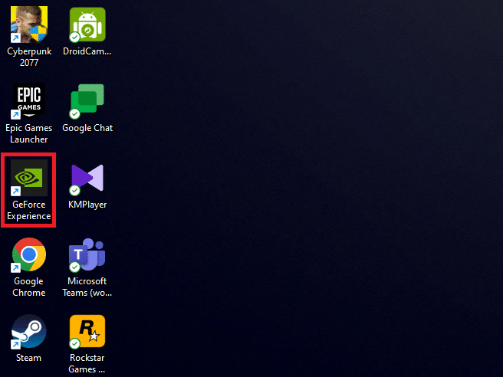The height and width of the screenshot is (377, 503).
Task: Click the 'Epic Games Launcher' label text
Action: (x=29, y=133)
